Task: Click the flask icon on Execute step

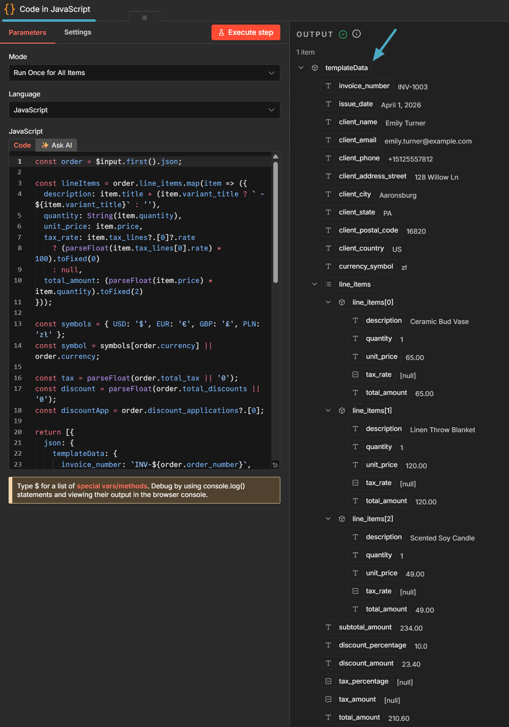Action: pyautogui.click(x=221, y=32)
